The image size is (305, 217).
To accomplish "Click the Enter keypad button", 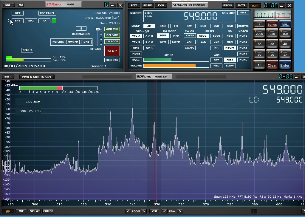I will (x=285, y=65).
